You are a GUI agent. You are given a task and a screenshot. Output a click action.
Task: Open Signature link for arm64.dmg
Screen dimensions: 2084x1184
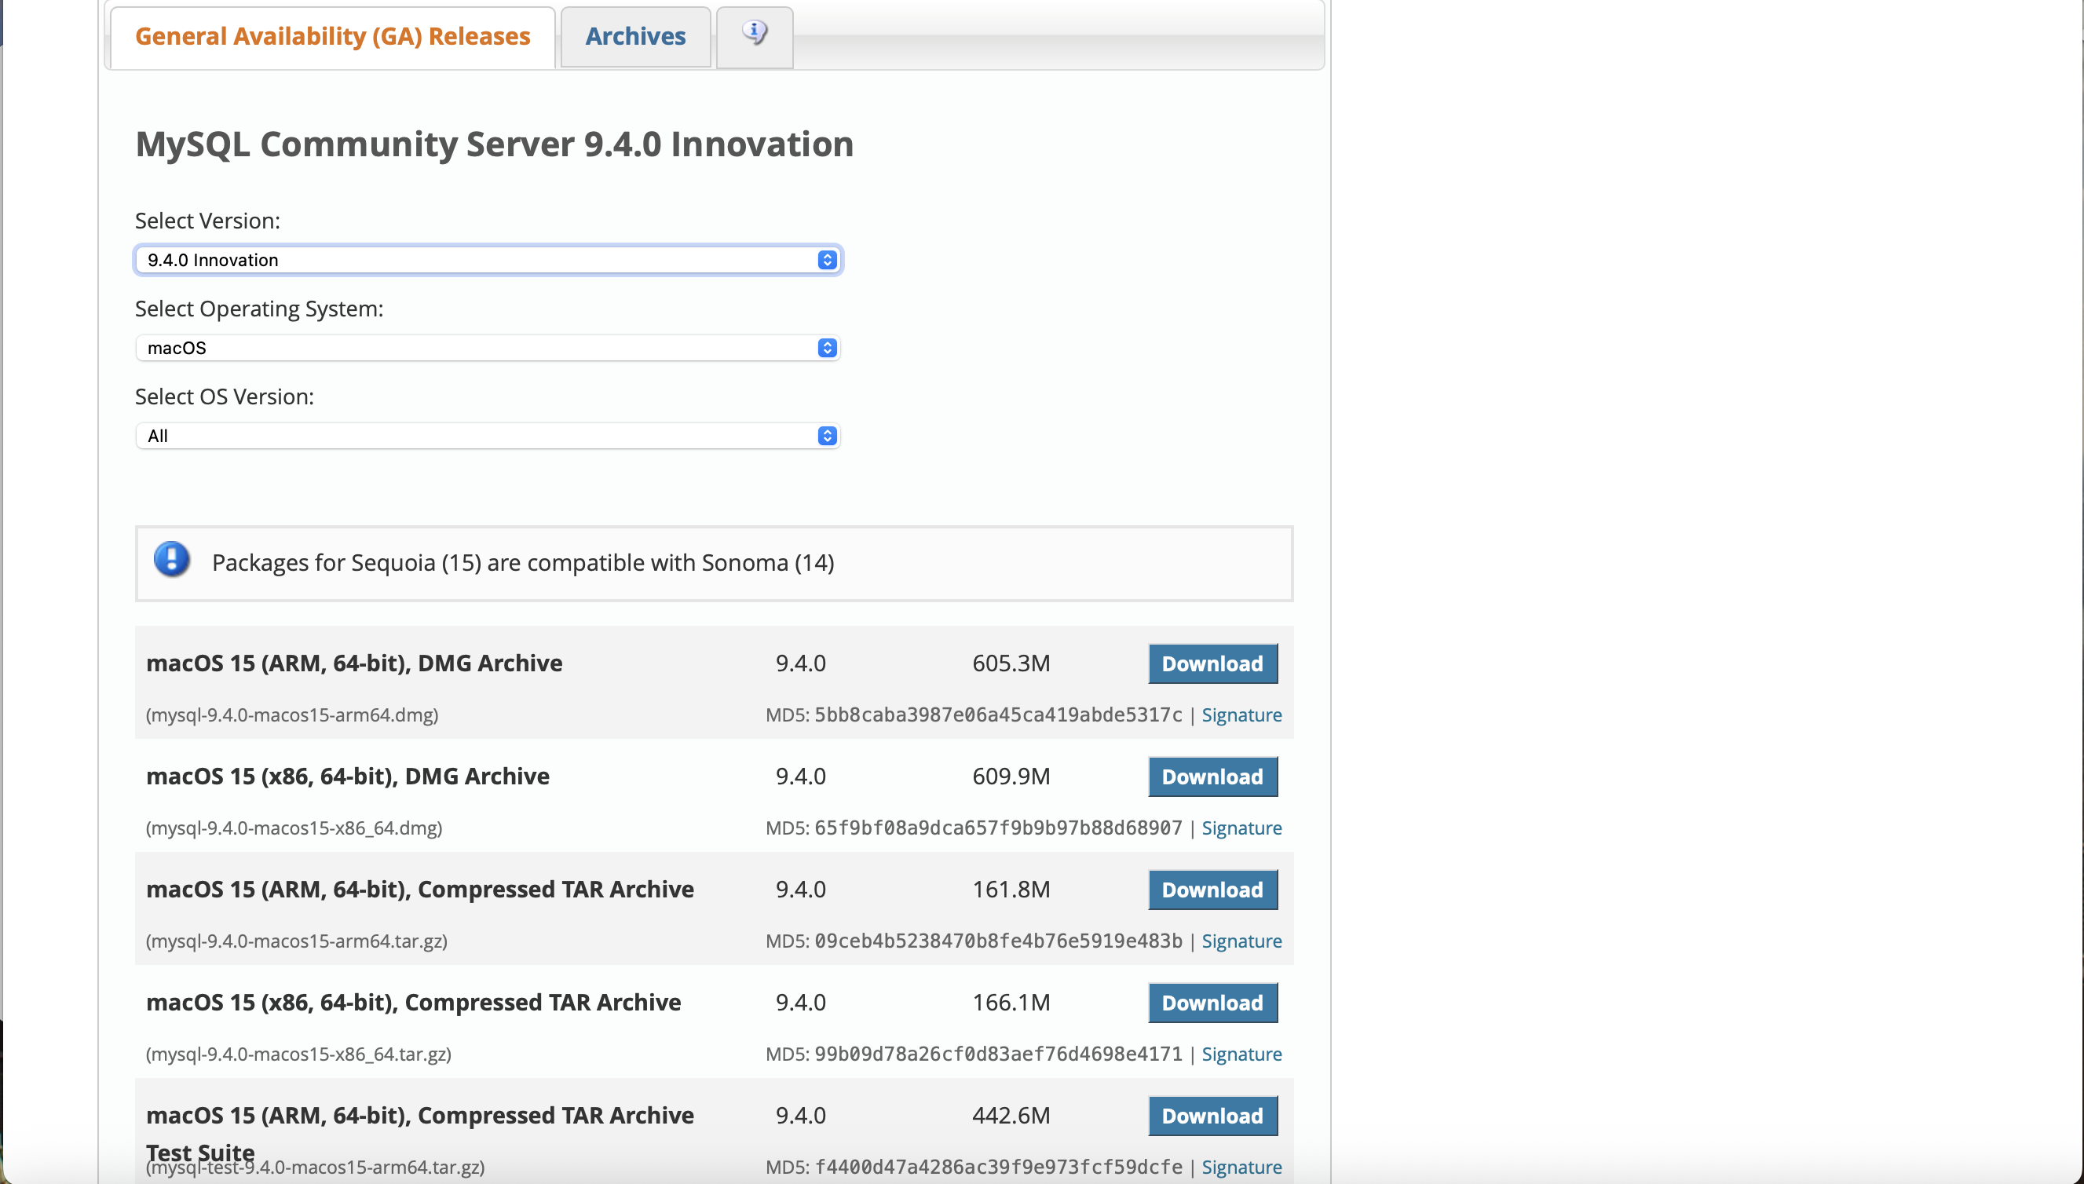1241,714
